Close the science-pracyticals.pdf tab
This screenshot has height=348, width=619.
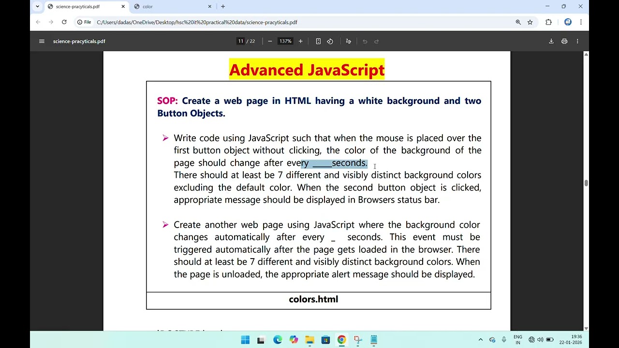pyautogui.click(x=123, y=6)
